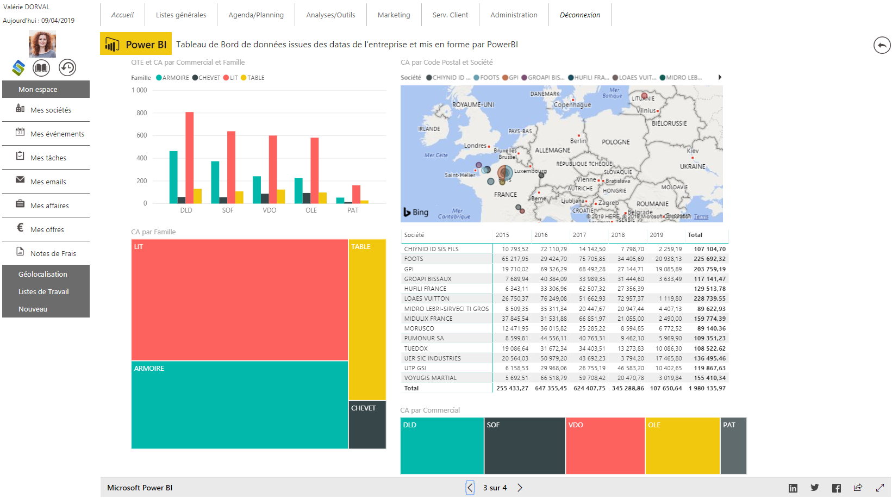Open the Serv. Client menu
892x498 pixels.
click(450, 15)
